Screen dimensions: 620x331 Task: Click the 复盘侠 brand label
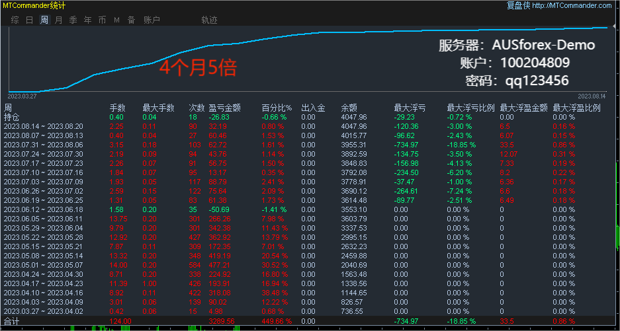[x=518, y=5]
